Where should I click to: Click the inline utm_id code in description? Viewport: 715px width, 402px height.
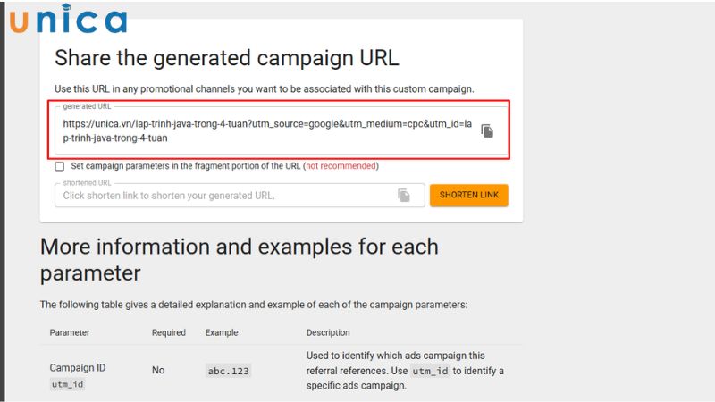click(x=431, y=371)
